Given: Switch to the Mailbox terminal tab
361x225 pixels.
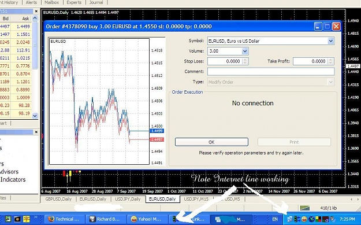Looking at the screenshot, I should coord(51,2).
